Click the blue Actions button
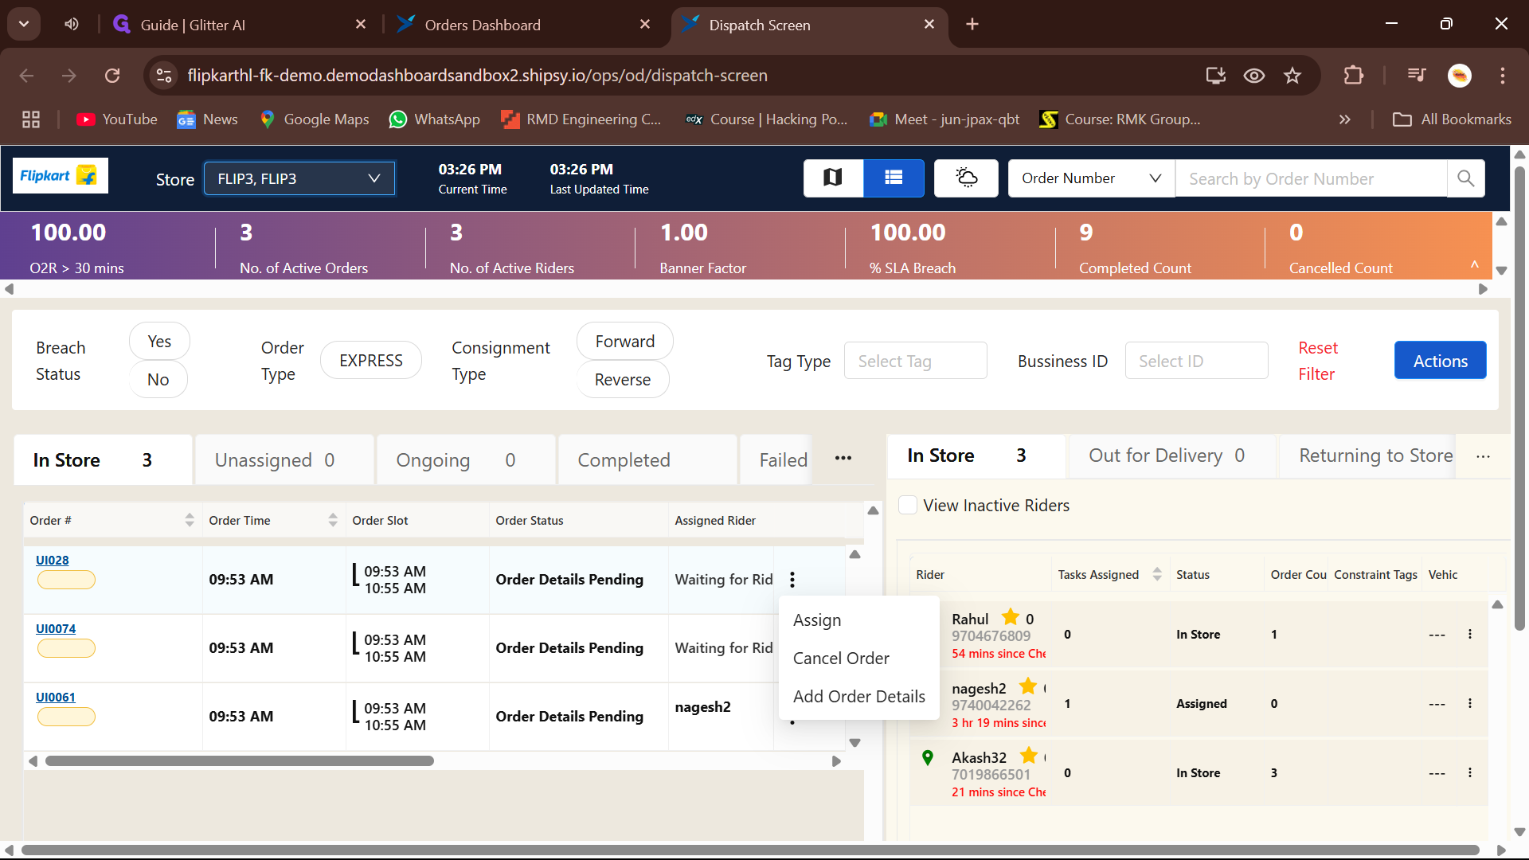Screen dimensions: 1529x860 1440,361
